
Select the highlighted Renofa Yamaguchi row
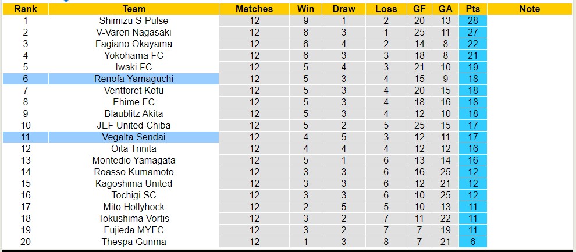(134, 79)
